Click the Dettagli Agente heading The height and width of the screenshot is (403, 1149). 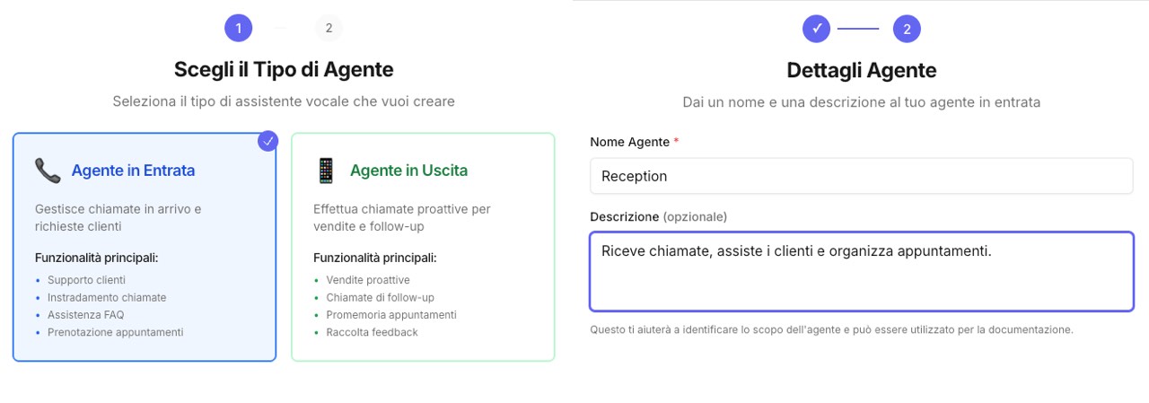coord(861,70)
